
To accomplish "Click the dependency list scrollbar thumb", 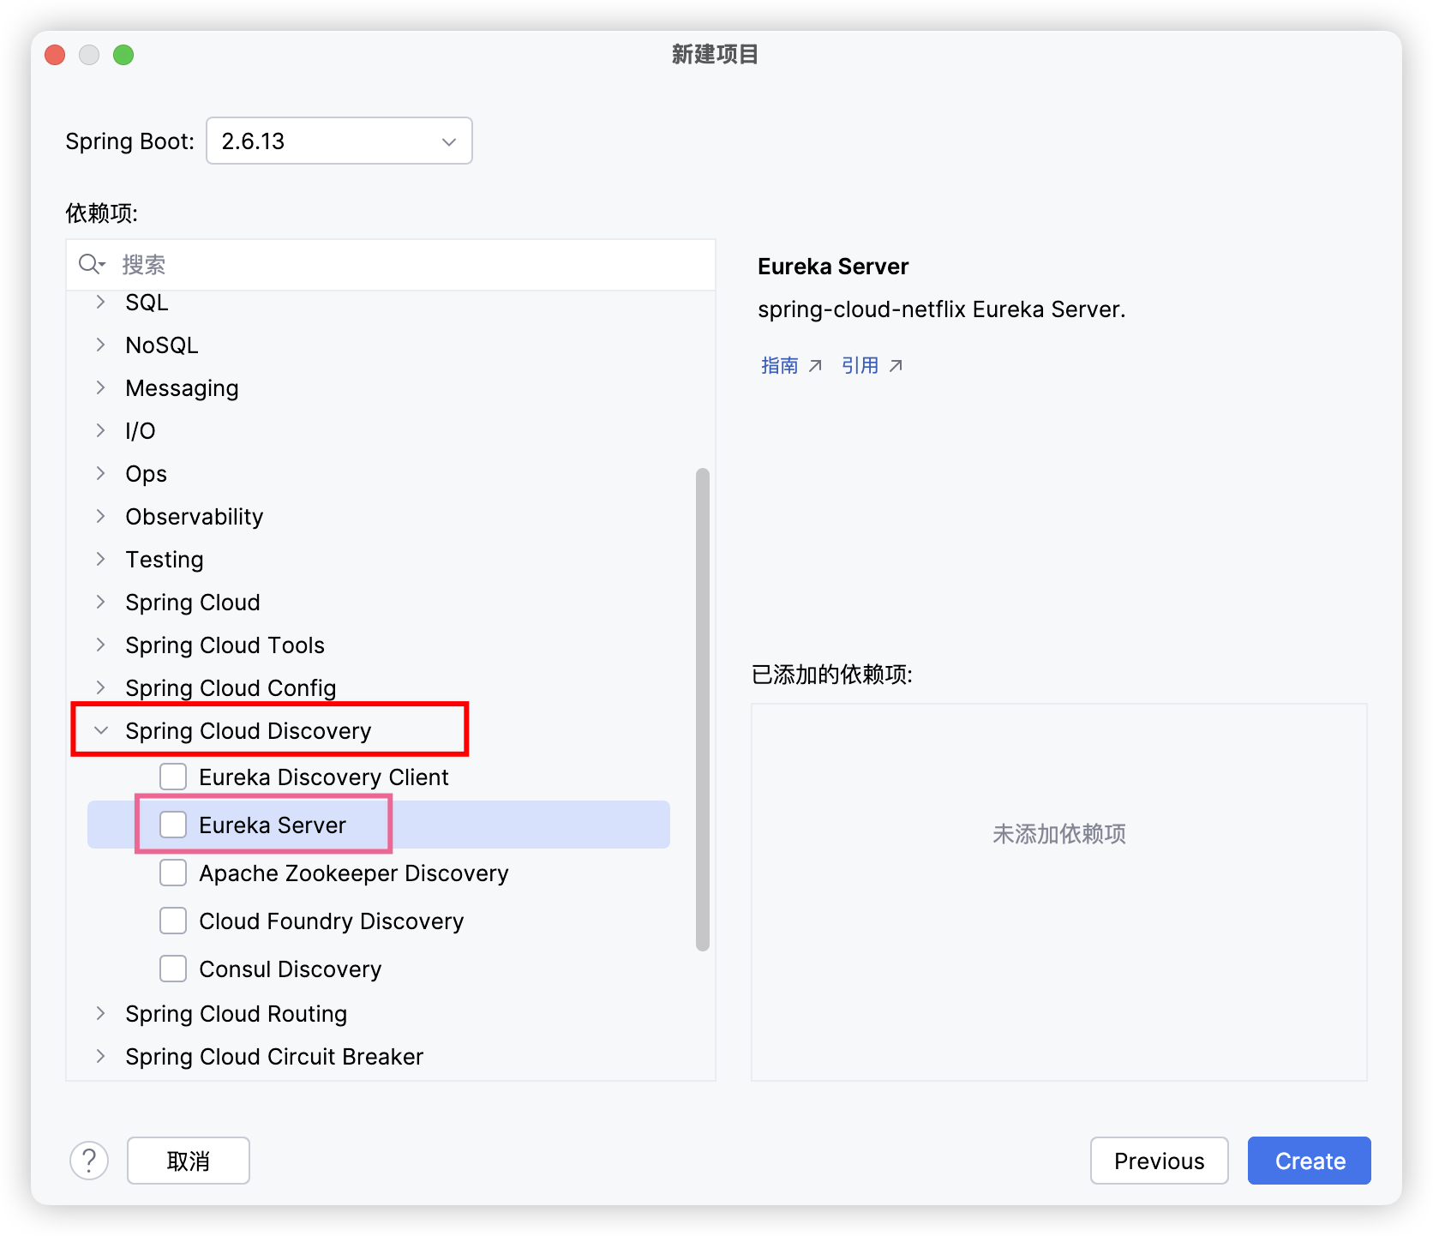I will click(x=703, y=710).
